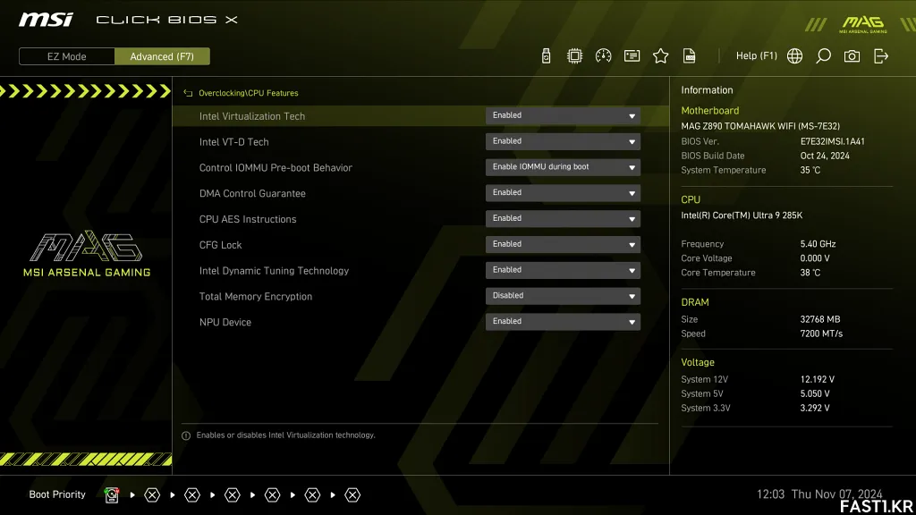Take a screenshot with the camera icon
Screen dimensions: 916x515
[x=852, y=56]
